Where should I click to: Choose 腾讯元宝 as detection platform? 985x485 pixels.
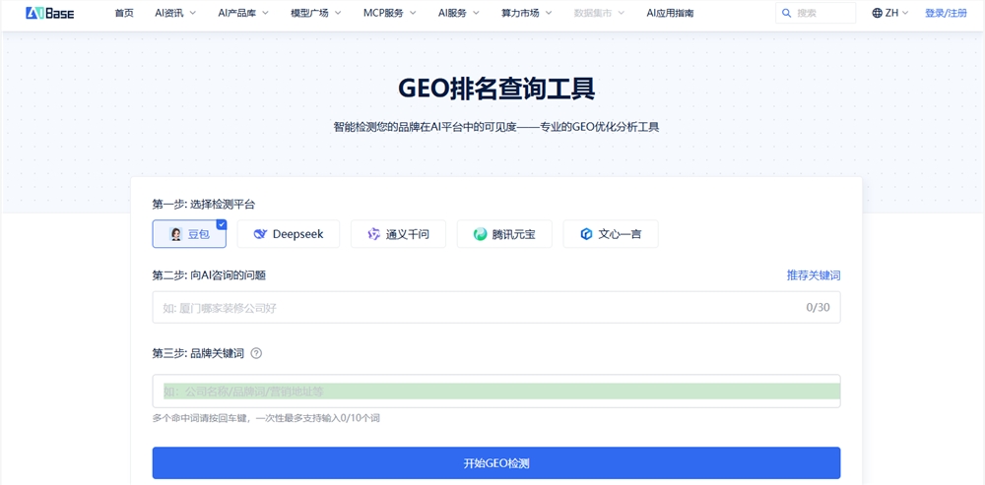504,234
